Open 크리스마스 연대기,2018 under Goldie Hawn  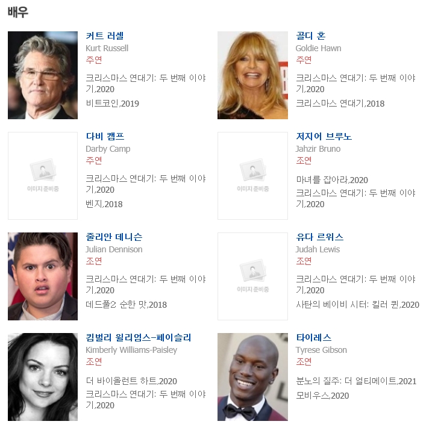coord(340,104)
